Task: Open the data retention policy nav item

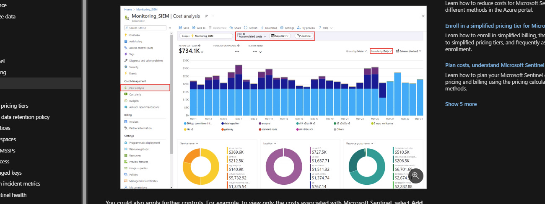Action: point(25,117)
